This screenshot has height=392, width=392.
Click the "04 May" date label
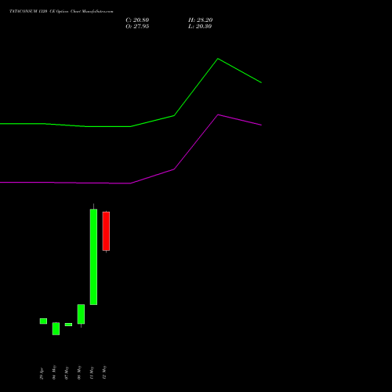click(54, 372)
